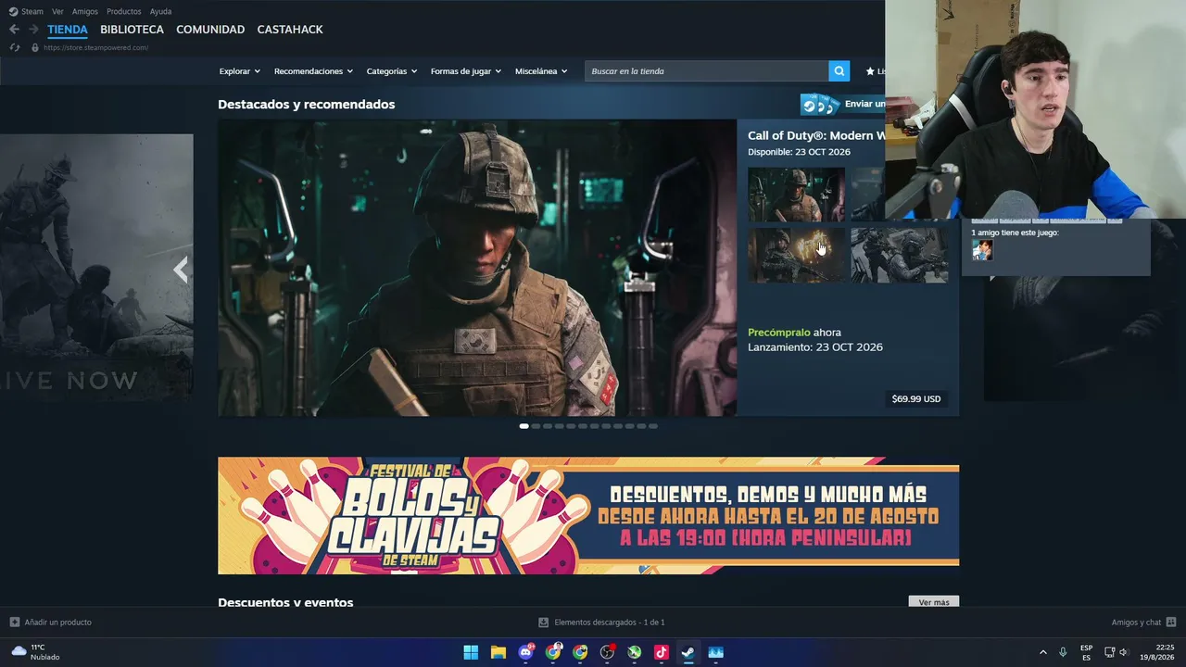
Task: Select the first carousel page dot
Action: (x=524, y=426)
